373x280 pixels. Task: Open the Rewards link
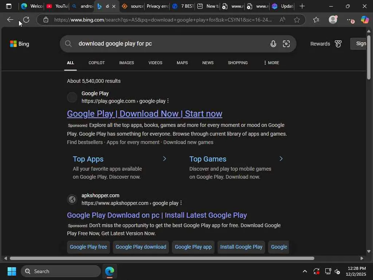coord(320,44)
